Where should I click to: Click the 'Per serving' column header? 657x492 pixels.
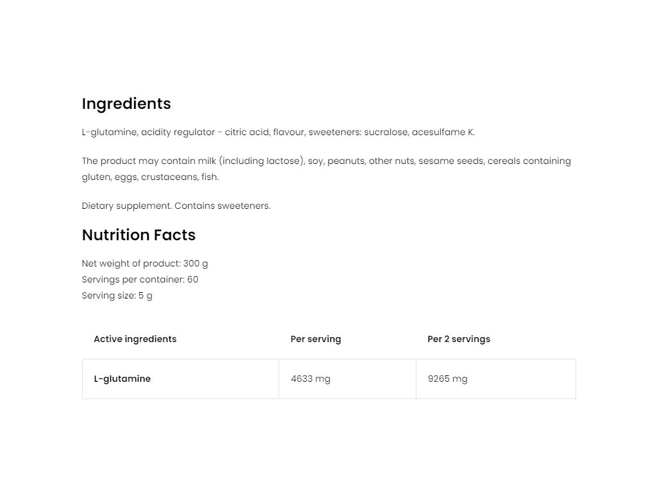tap(316, 339)
